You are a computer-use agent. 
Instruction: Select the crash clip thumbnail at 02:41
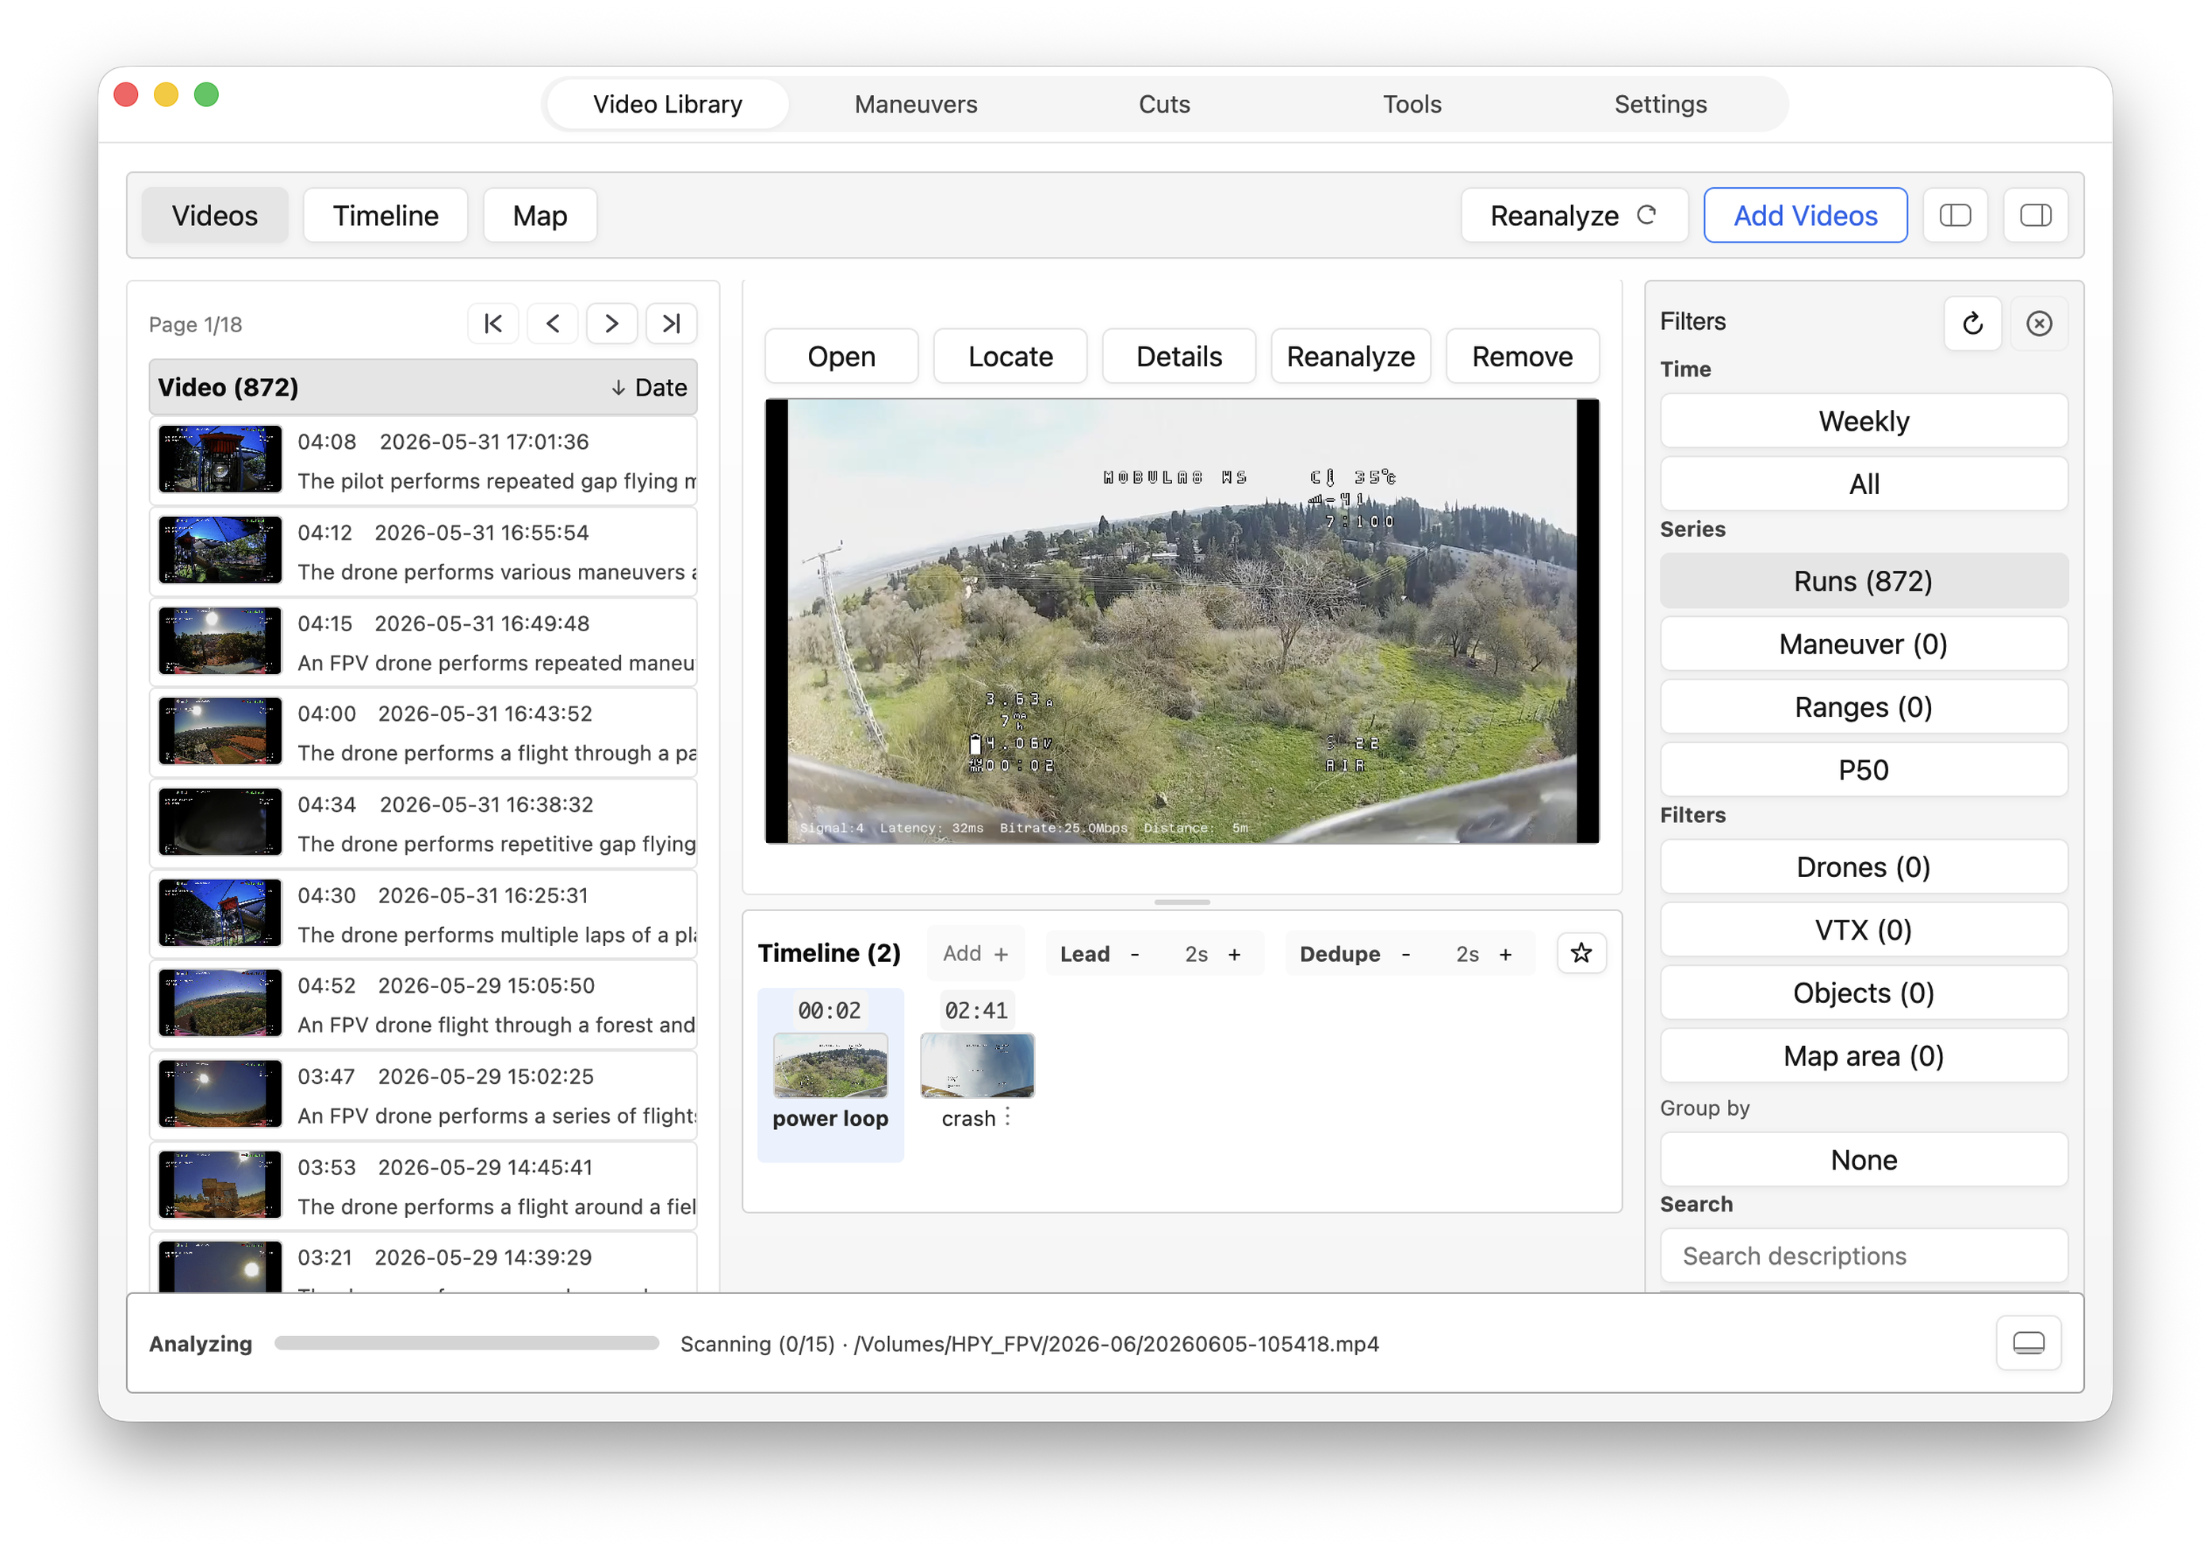pos(976,1065)
